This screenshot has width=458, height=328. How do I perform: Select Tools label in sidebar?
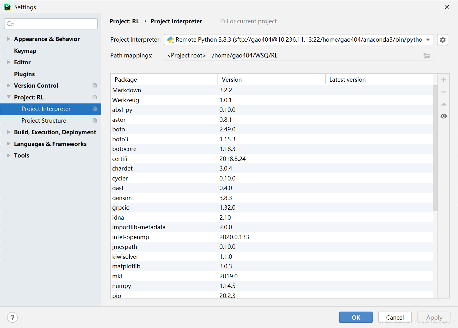tap(21, 155)
